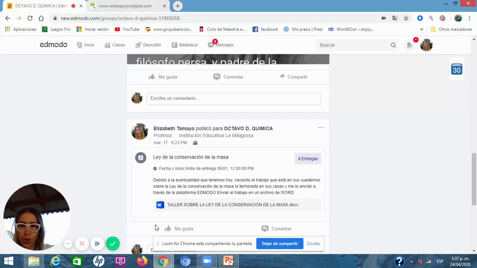Click Dejar de compartir in Loom bar
Image resolution: width=477 pixels, height=268 pixels.
[279, 243]
